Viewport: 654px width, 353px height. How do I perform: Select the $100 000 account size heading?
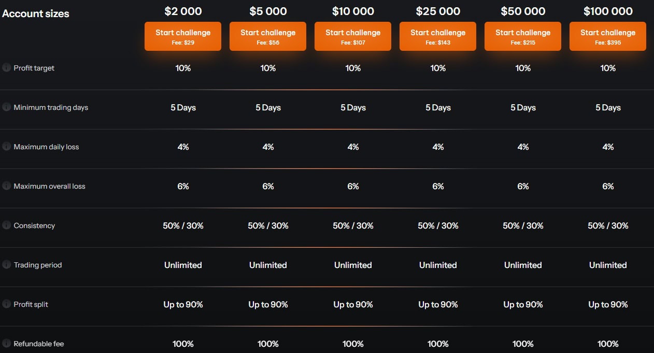tap(608, 11)
